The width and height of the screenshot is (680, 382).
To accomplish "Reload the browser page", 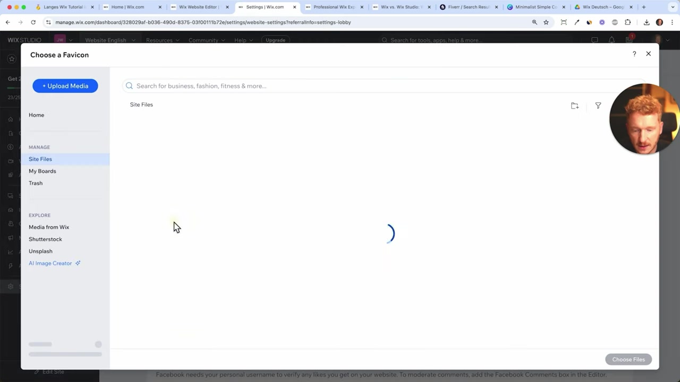I will pos(33,22).
